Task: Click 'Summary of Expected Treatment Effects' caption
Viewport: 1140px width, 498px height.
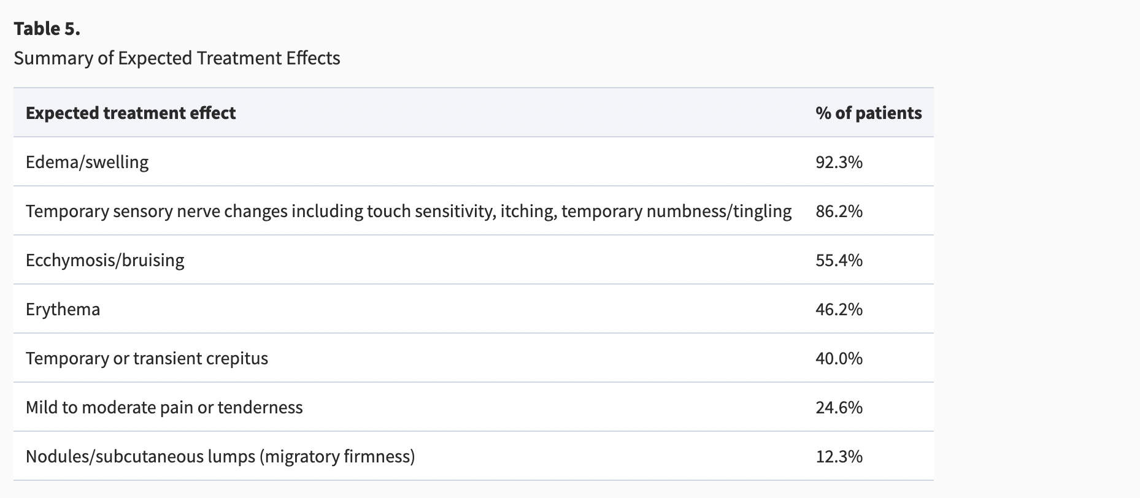Action: pos(177,58)
